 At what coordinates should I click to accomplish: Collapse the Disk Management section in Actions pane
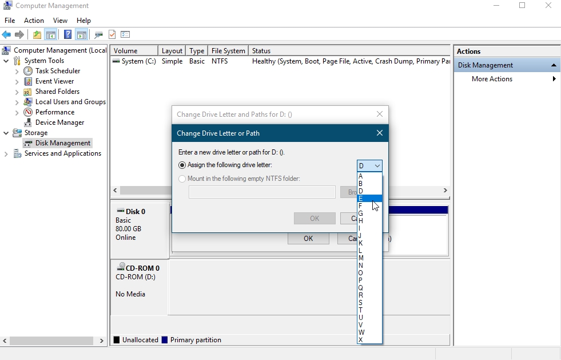point(554,65)
